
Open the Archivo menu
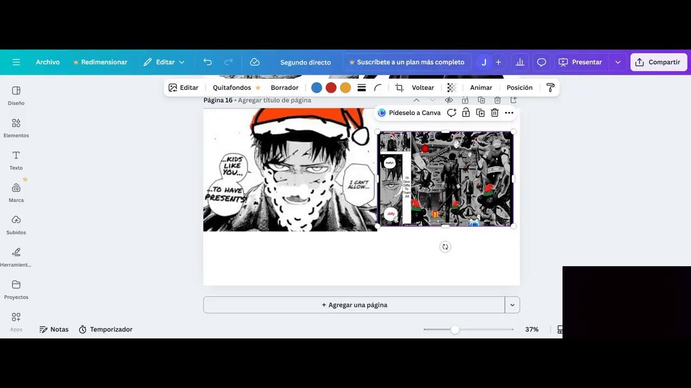click(x=48, y=62)
